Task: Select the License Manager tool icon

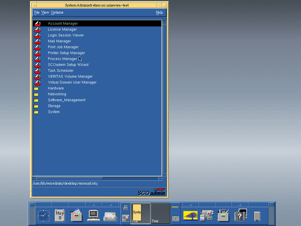Action: click(37, 29)
